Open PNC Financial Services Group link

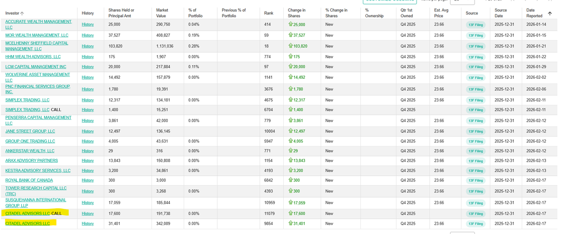[38, 89]
